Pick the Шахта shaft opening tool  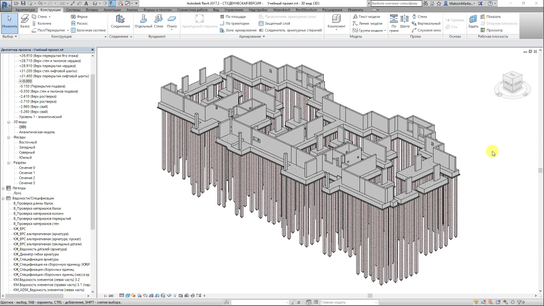pos(404,22)
